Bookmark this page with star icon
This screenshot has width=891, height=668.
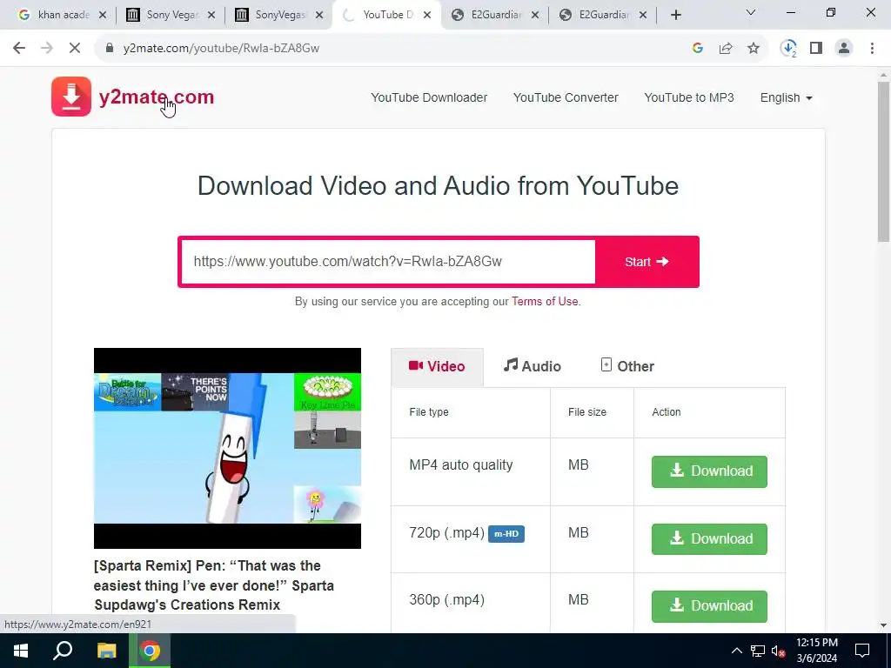point(754,49)
